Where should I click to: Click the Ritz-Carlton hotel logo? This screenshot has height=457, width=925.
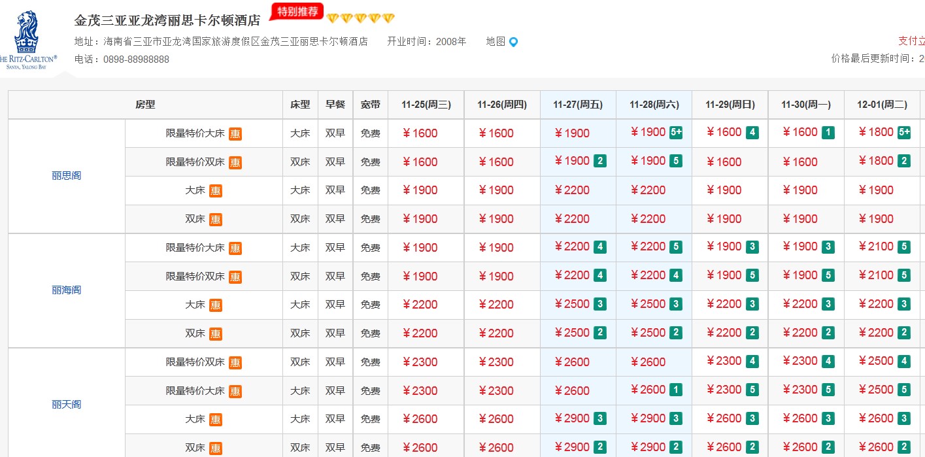pyautogui.click(x=27, y=39)
